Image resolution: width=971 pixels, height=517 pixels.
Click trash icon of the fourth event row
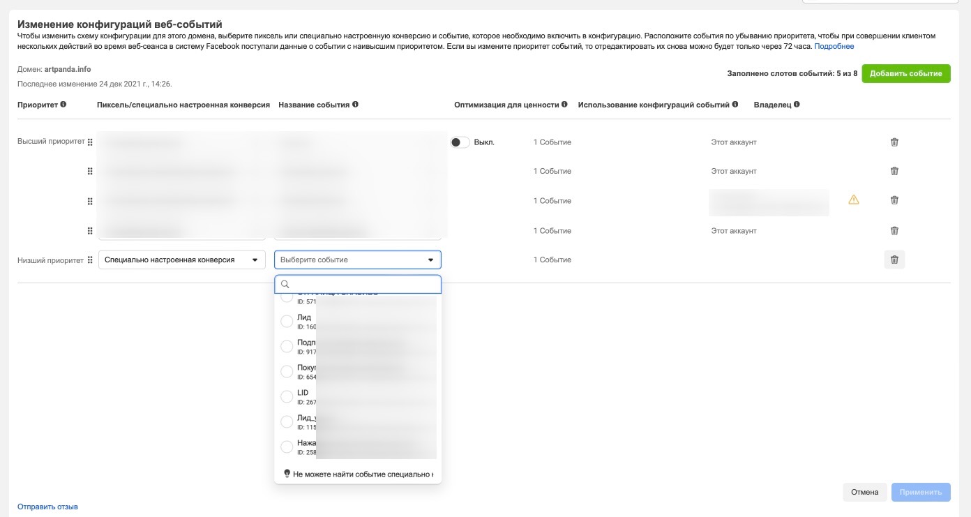pyautogui.click(x=894, y=230)
